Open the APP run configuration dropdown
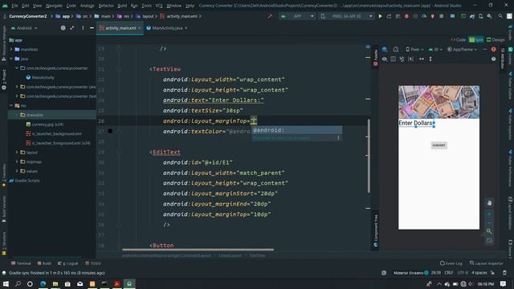Viewport: 514px width, 289px height. click(297, 16)
